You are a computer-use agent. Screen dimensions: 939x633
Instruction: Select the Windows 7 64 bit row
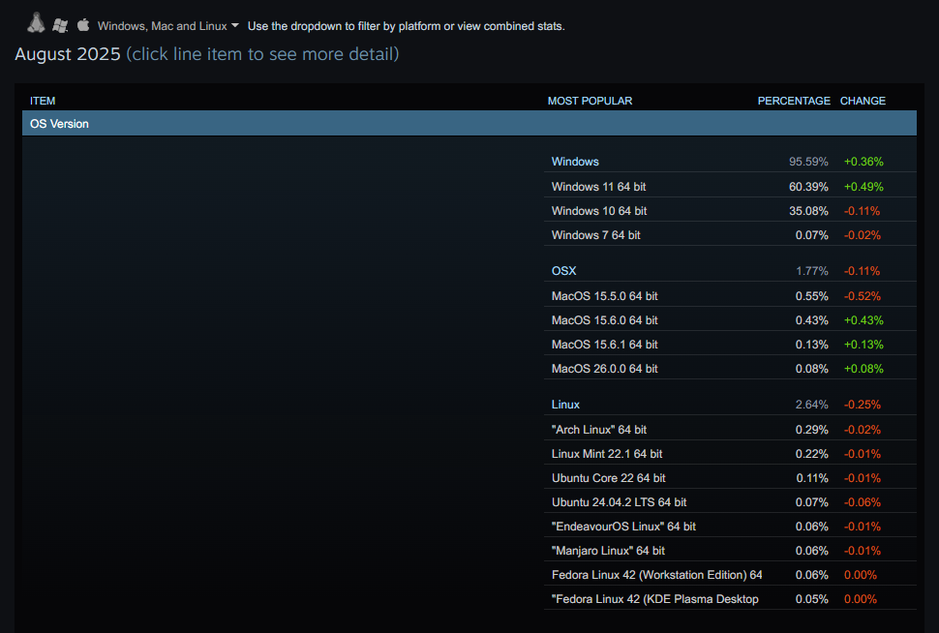(730, 235)
